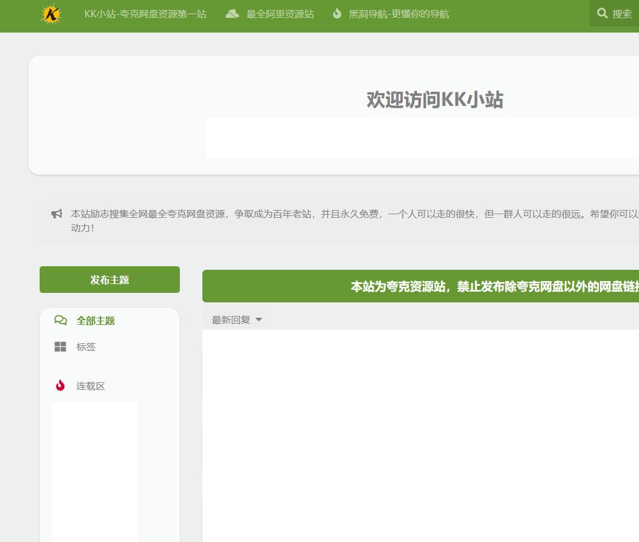
Task: Click the KK小站-夸克网盘资源第一站 home link
Action: click(x=146, y=14)
